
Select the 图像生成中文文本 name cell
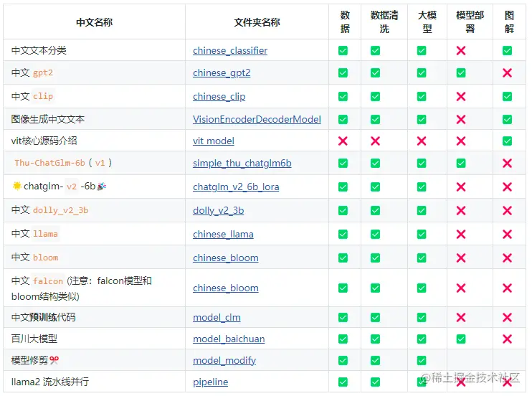coord(95,119)
